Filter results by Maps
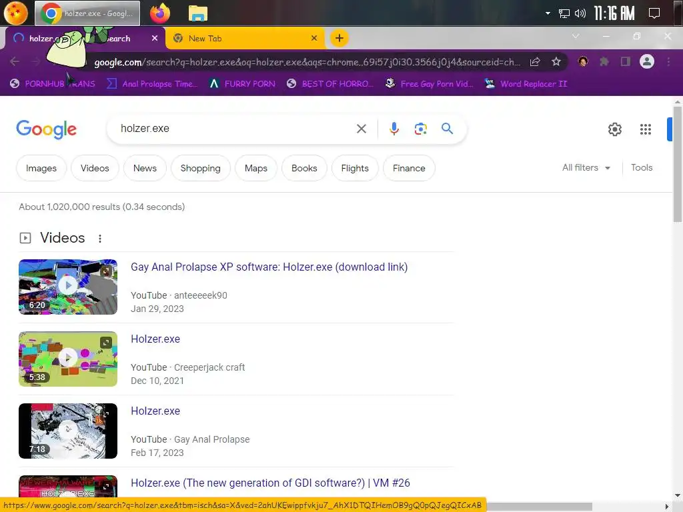 pyautogui.click(x=256, y=168)
